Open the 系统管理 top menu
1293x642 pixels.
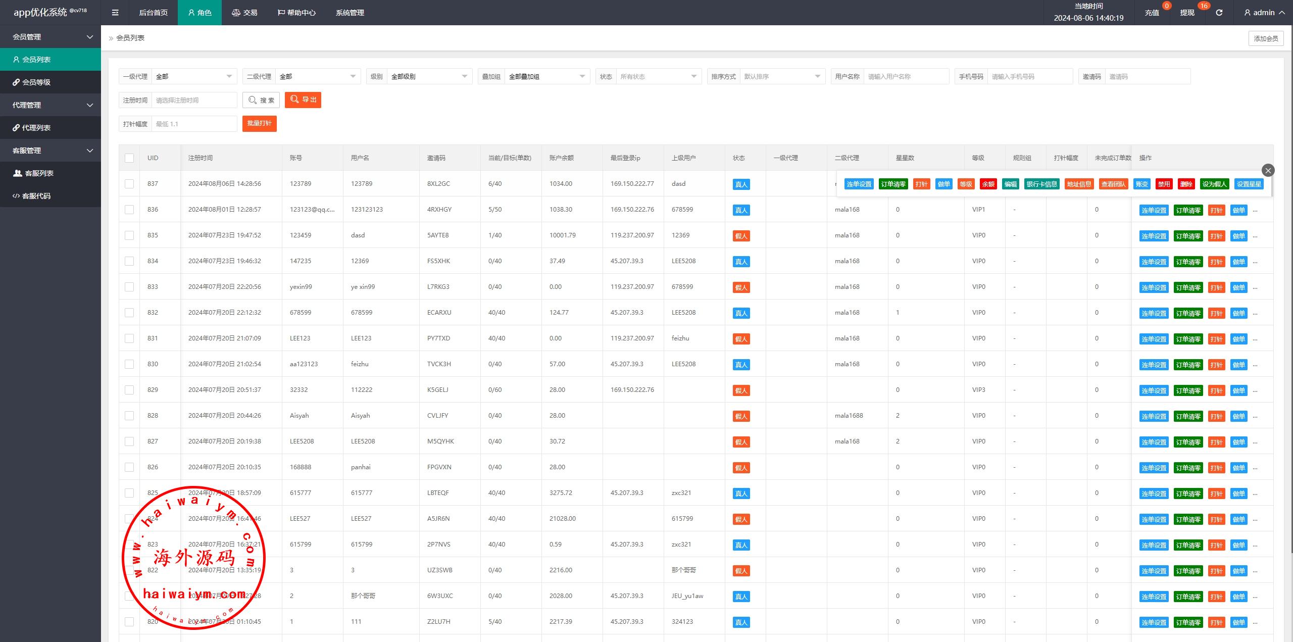pos(350,13)
